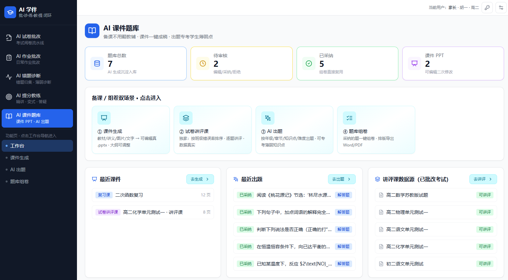Click 可讲评 tag for 高二语文单元测试一
This screenshot has height=280, width=508.
coord(485,229)
